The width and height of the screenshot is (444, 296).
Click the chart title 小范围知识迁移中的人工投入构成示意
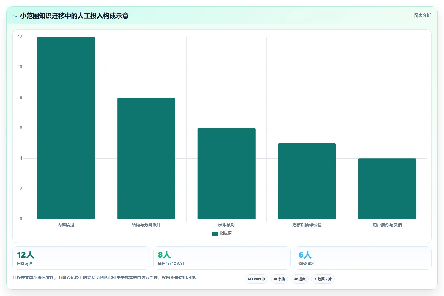click(x=74, y=16)
